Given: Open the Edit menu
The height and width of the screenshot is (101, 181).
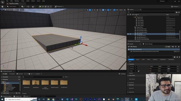Looking at the screenshot, I should [x=11, y=1].
